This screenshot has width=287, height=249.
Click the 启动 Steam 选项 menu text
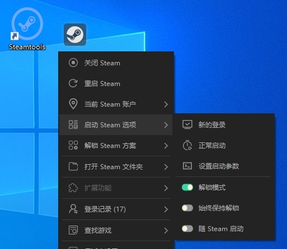pos(110,125)
